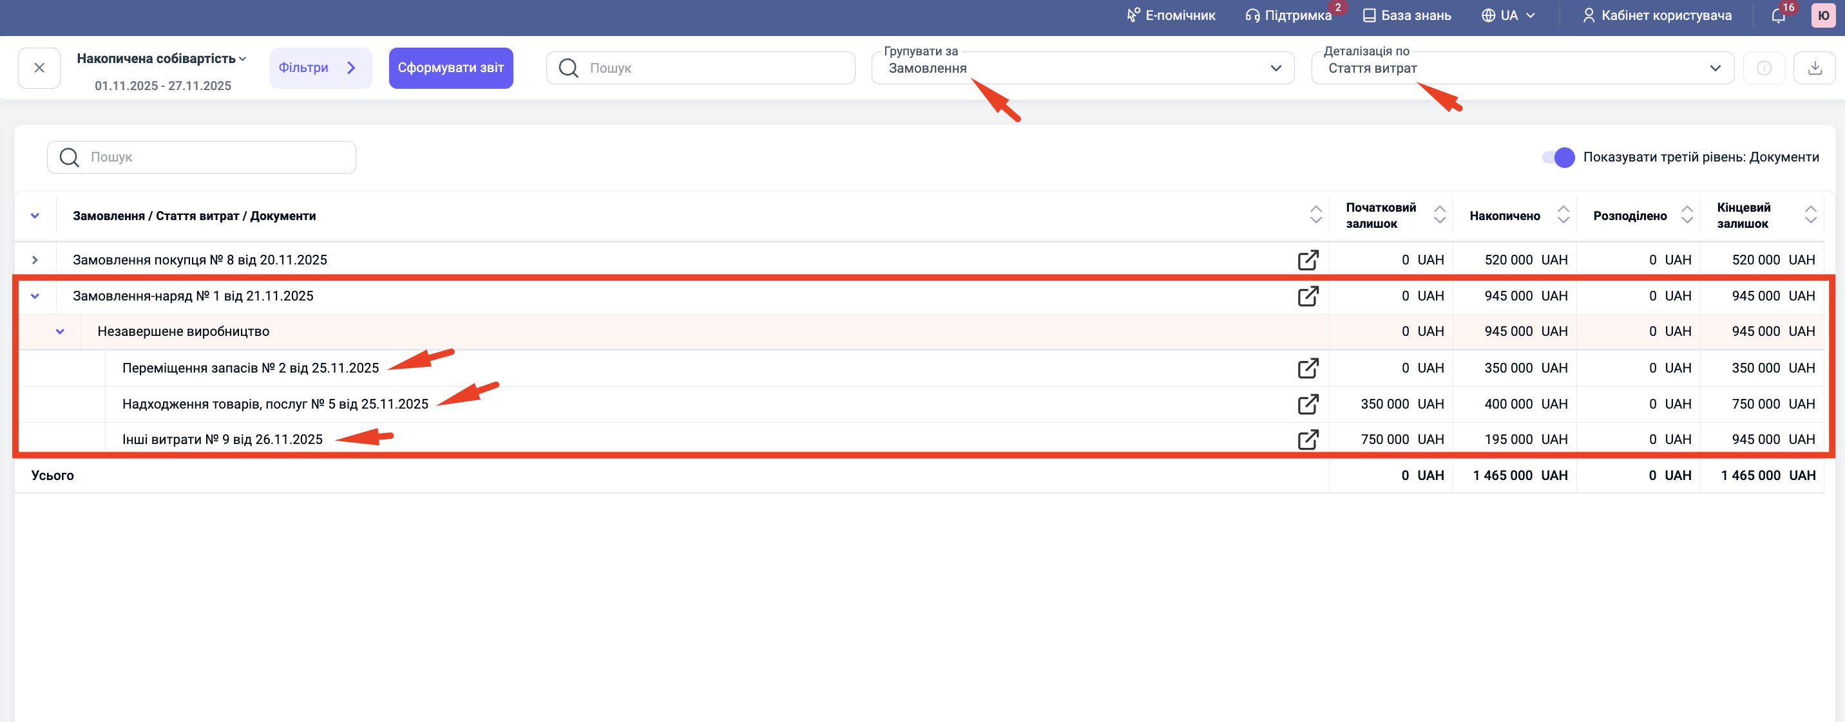
Task: Sort by Накопичено column arrows
Action: (1563, 215)
